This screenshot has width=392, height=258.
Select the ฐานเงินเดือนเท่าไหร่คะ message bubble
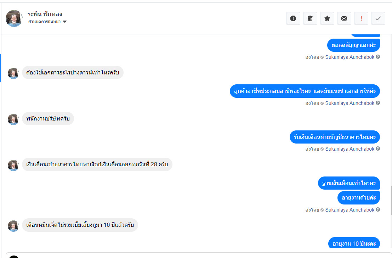(x=349, y=184)
